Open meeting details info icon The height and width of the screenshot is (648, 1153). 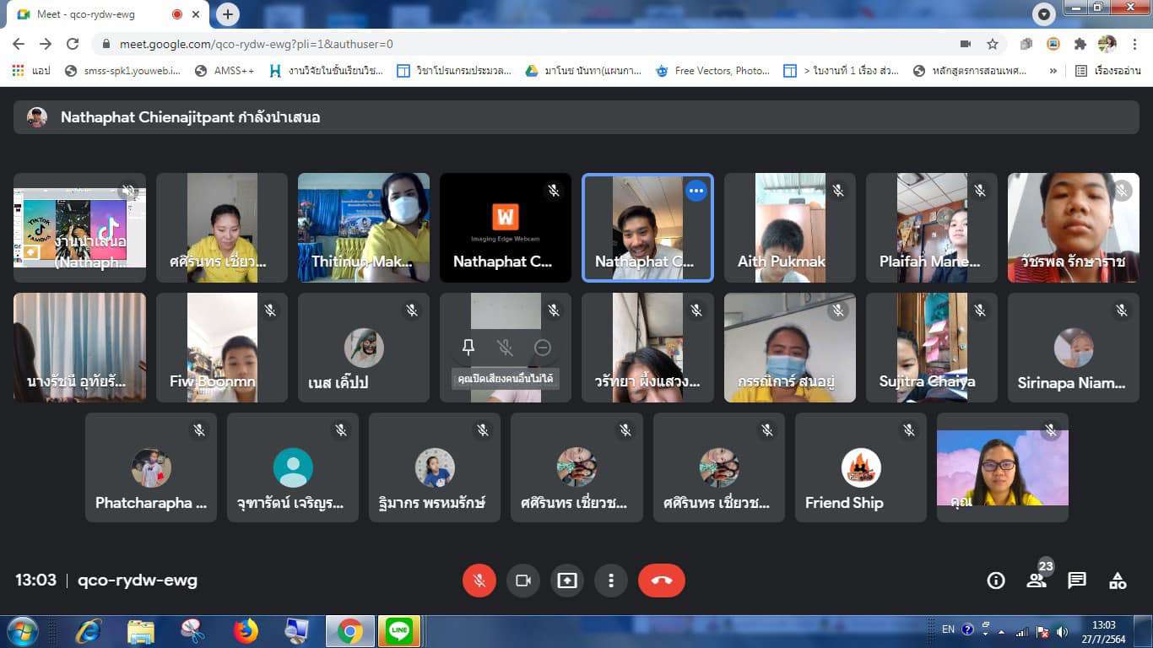(996, 580)
